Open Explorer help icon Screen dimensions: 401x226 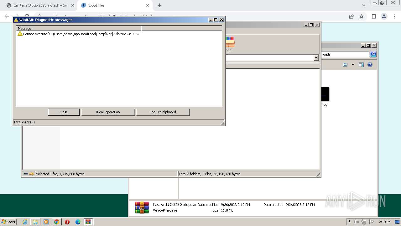click(x=370, y=65)
